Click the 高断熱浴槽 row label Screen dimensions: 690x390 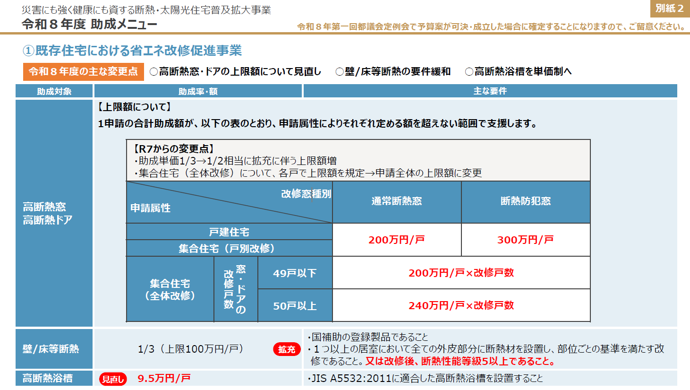point(48,378)
